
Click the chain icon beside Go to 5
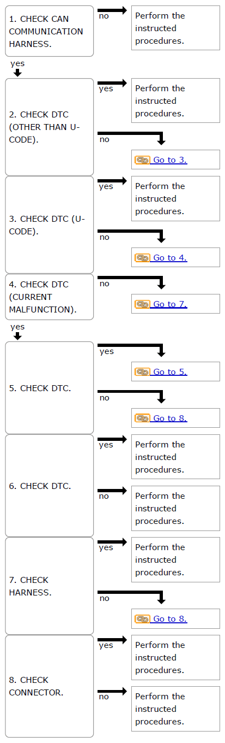point(142,372)
